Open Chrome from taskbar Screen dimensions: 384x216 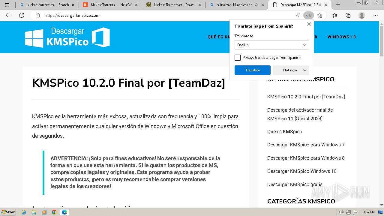click(54, 212)
